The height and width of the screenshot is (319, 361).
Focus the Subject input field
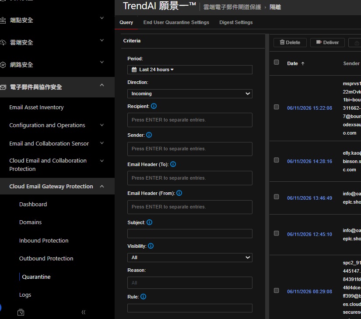click(190, 234)
